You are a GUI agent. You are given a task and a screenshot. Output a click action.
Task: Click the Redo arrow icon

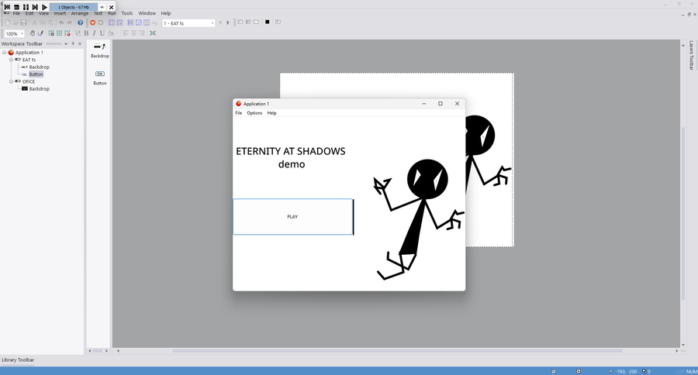click(x=70, y=22)
